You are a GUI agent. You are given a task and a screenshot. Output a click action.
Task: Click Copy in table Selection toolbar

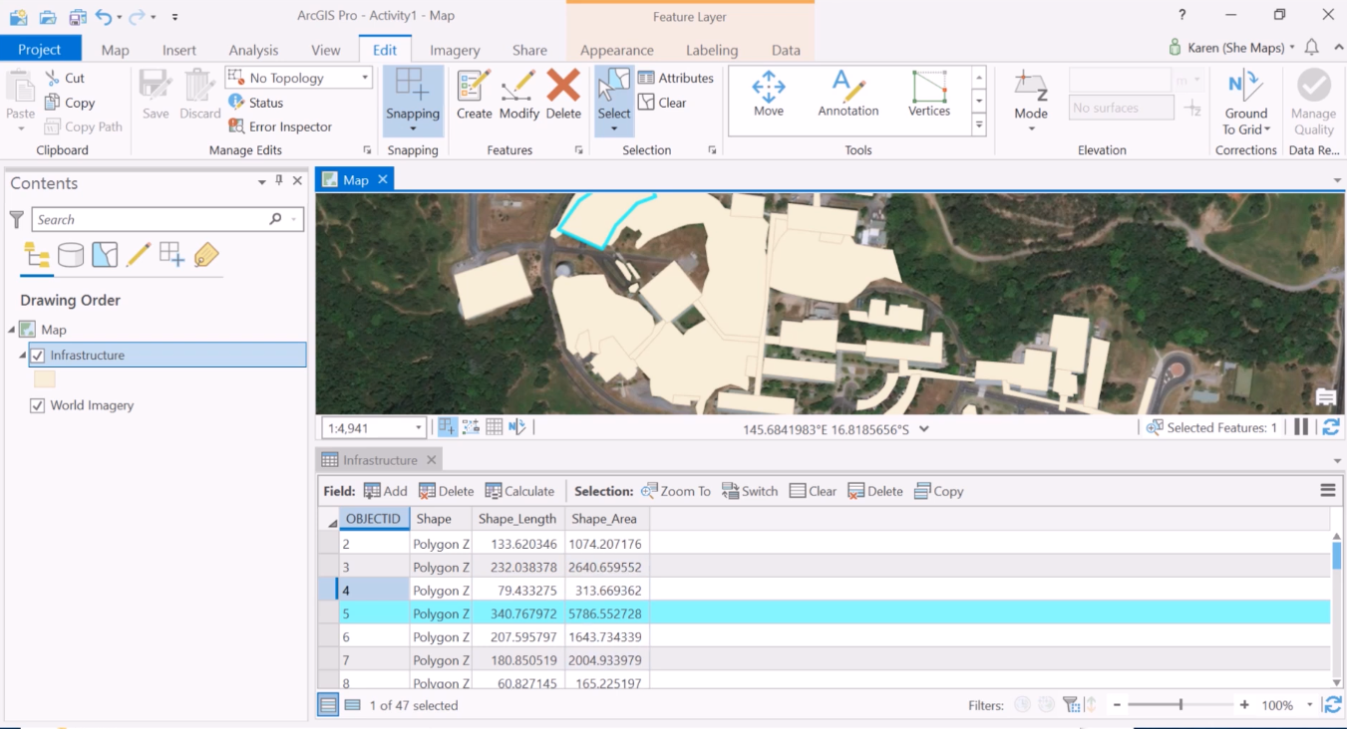click(x=938, y=491)
